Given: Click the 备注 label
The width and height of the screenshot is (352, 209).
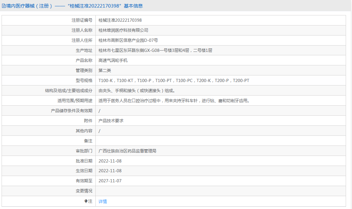Looking at the screenshot, I should 88,141.
